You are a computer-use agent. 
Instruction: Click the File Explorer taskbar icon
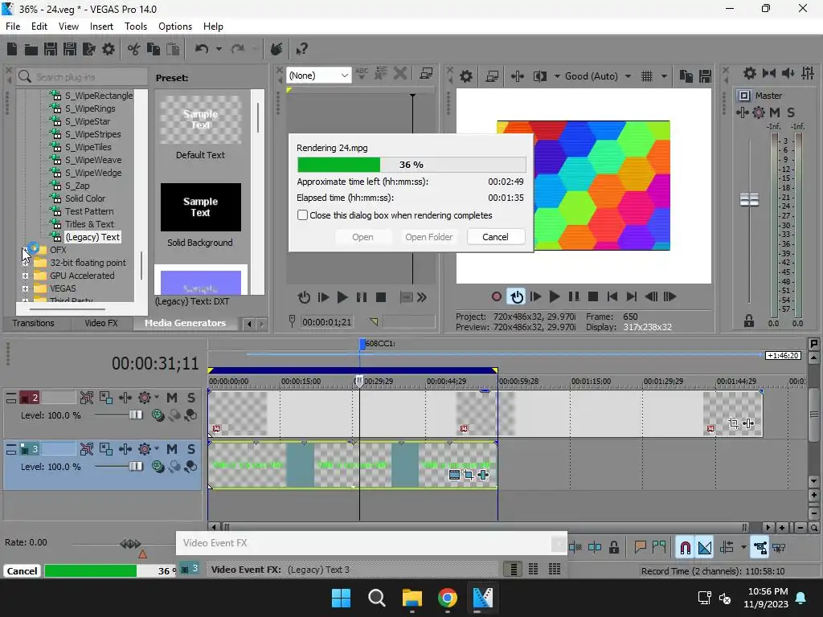pyautogui.click(x=412, y=598)
